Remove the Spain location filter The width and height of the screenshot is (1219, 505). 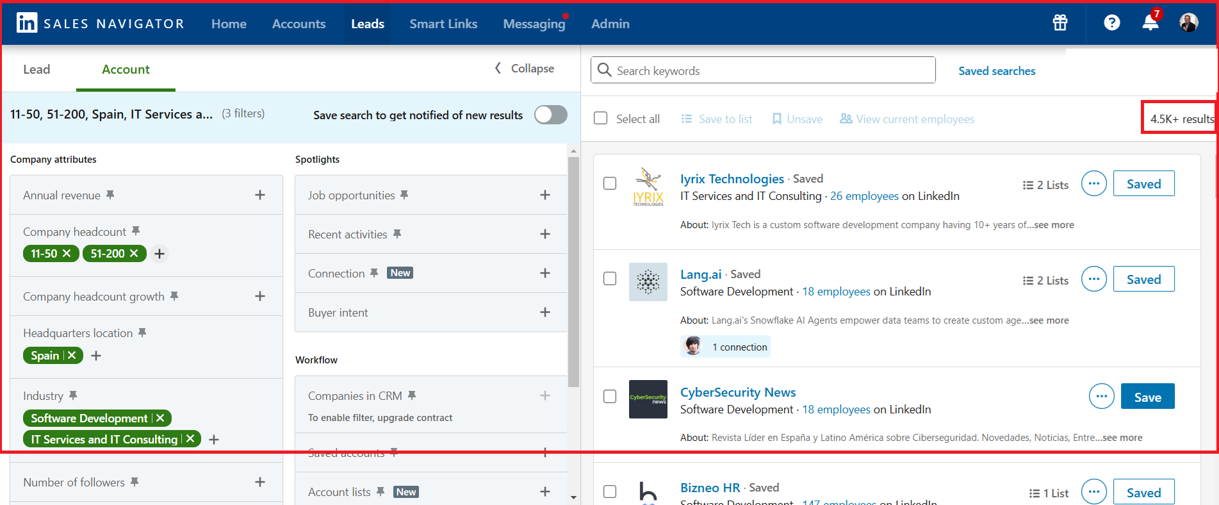point(72,355)
